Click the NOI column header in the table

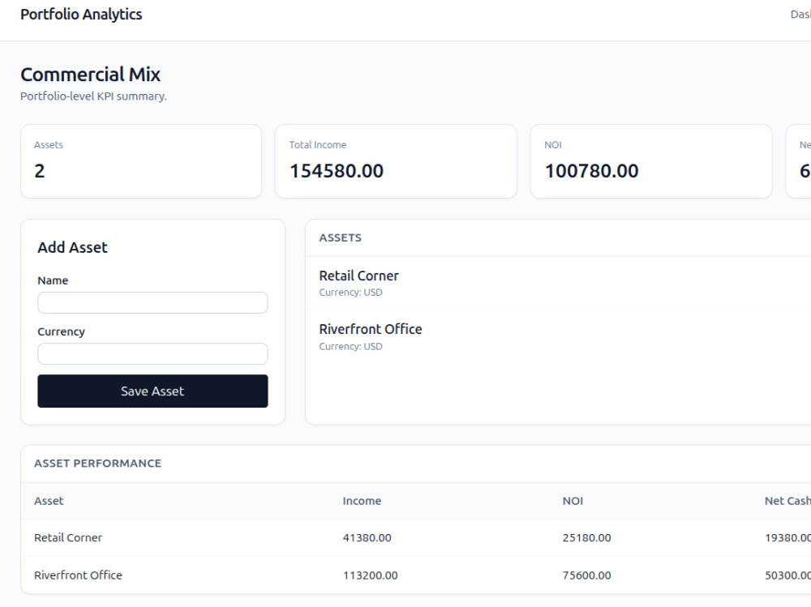coord(573,501)
